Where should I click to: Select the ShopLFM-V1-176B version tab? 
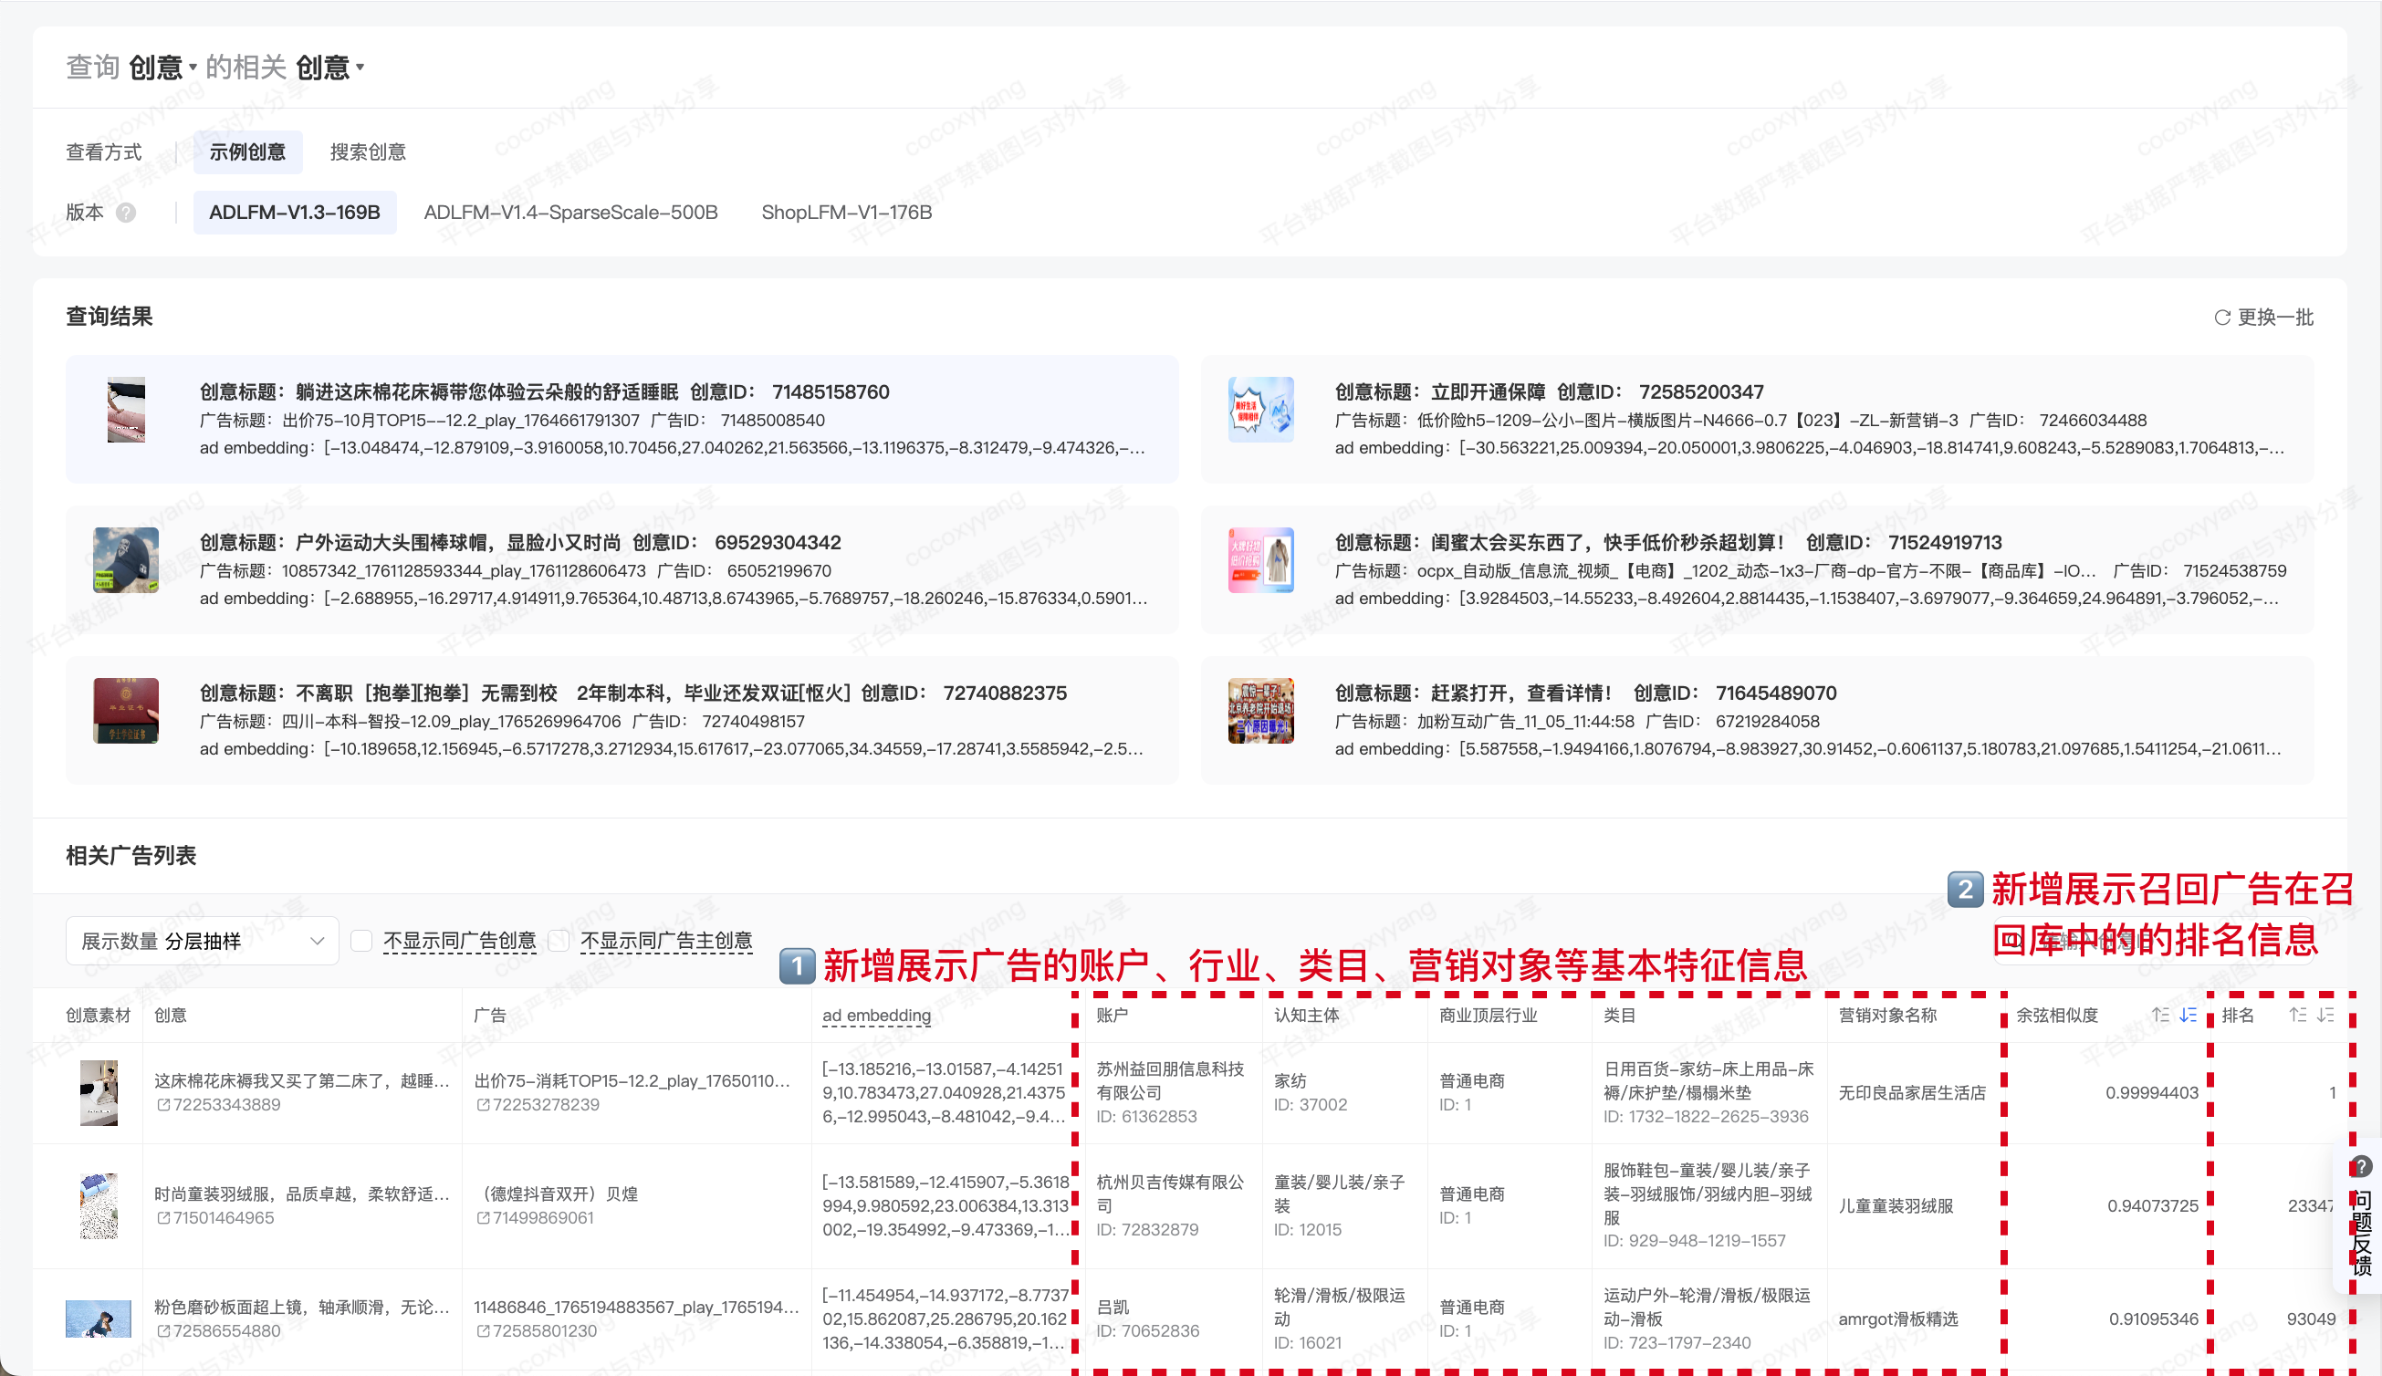coord(846,213)
